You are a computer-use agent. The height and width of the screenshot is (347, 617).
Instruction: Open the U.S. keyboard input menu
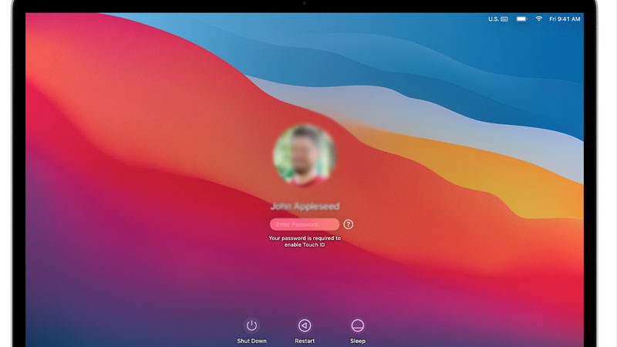[497, 19]
